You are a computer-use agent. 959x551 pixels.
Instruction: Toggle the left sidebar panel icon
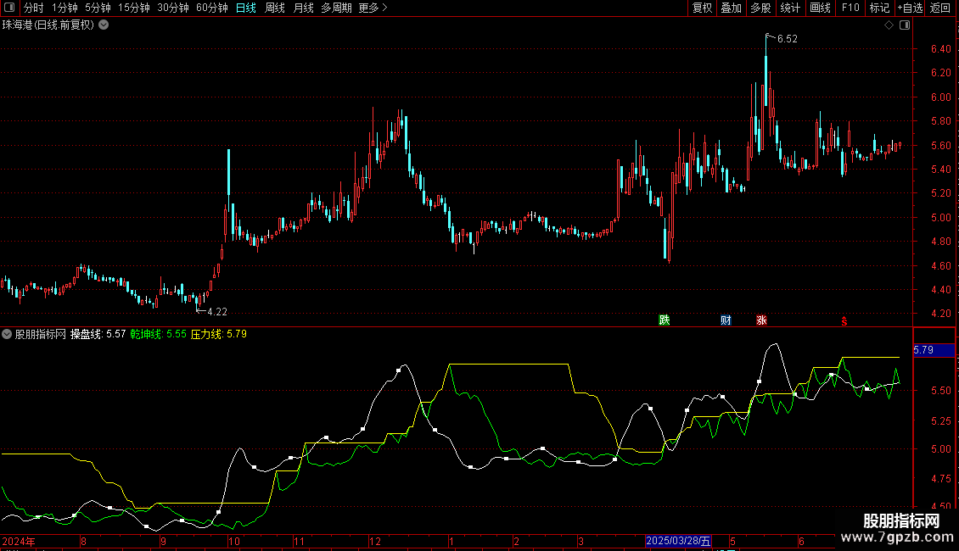pos(9,8)
